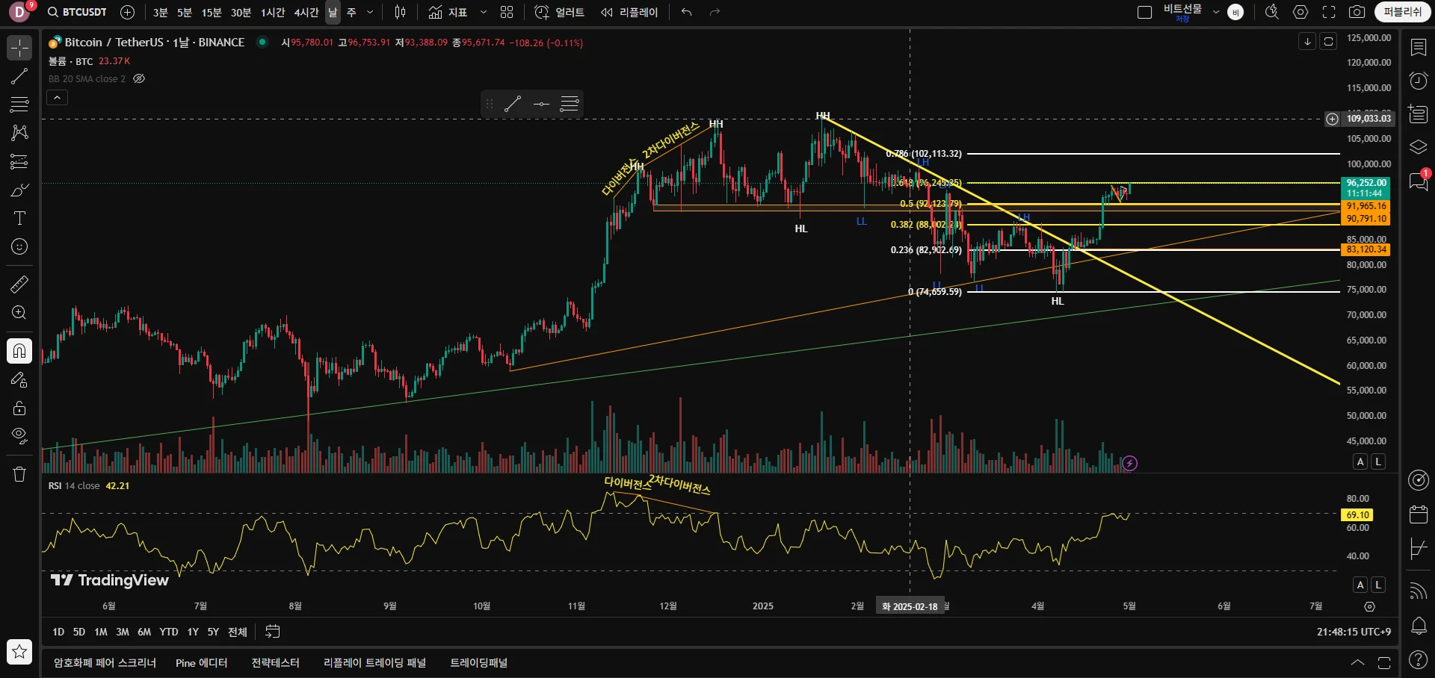Enter fullscreen mode
Screen dimensions: 1435x678
click(x=1329, y=12)
